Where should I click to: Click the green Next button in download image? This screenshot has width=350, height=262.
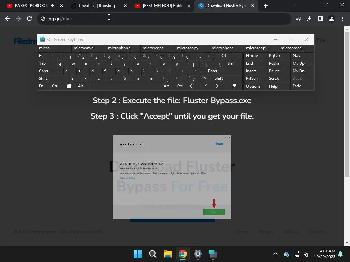click(214, 212)
